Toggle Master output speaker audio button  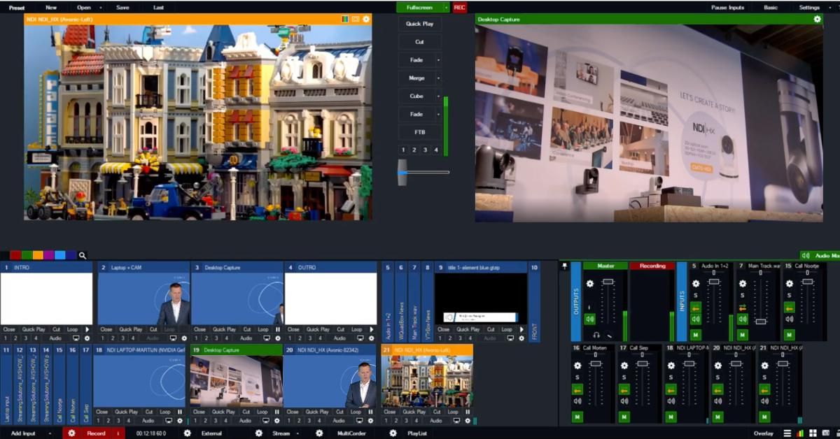point(589,319)
